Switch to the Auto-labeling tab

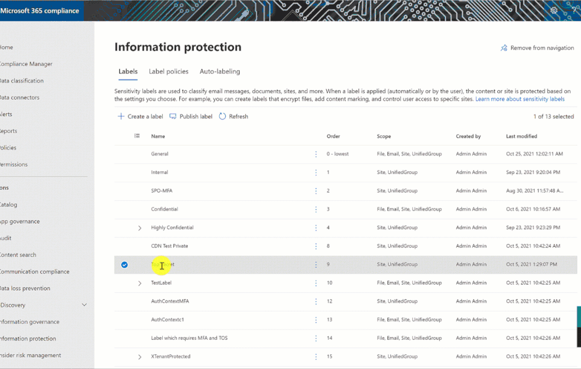(x=220, y=71)
